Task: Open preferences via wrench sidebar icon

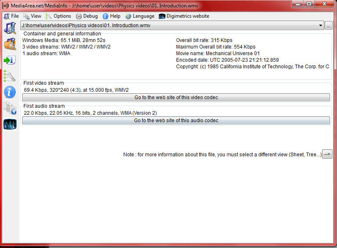Action: [x=9, y=76]
